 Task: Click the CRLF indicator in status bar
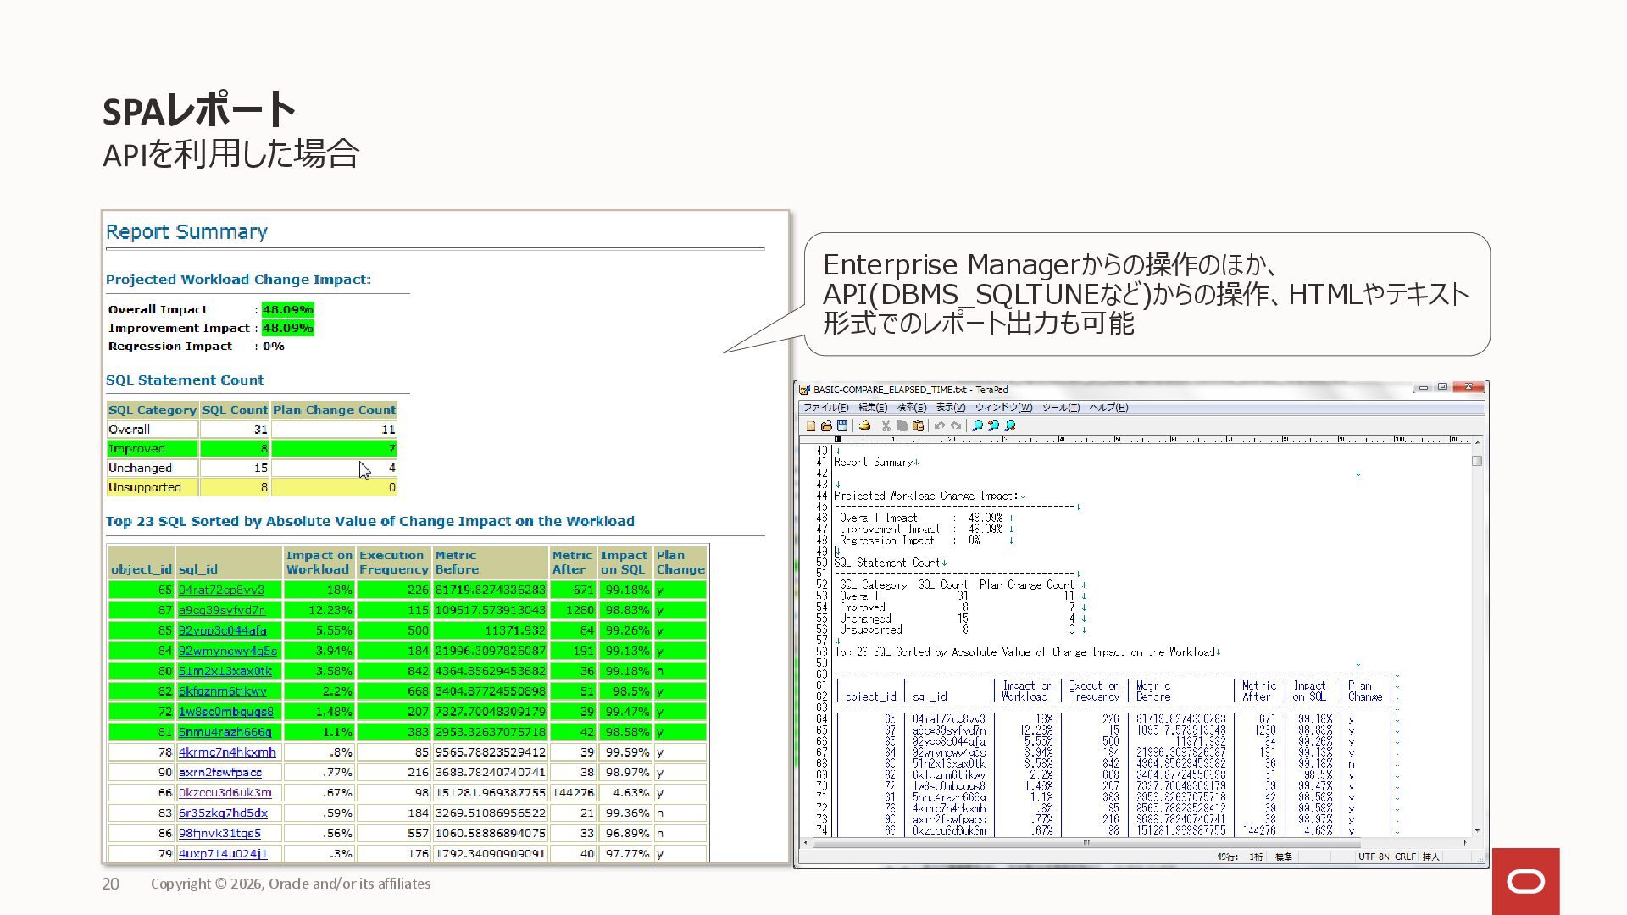[1405, 857]
